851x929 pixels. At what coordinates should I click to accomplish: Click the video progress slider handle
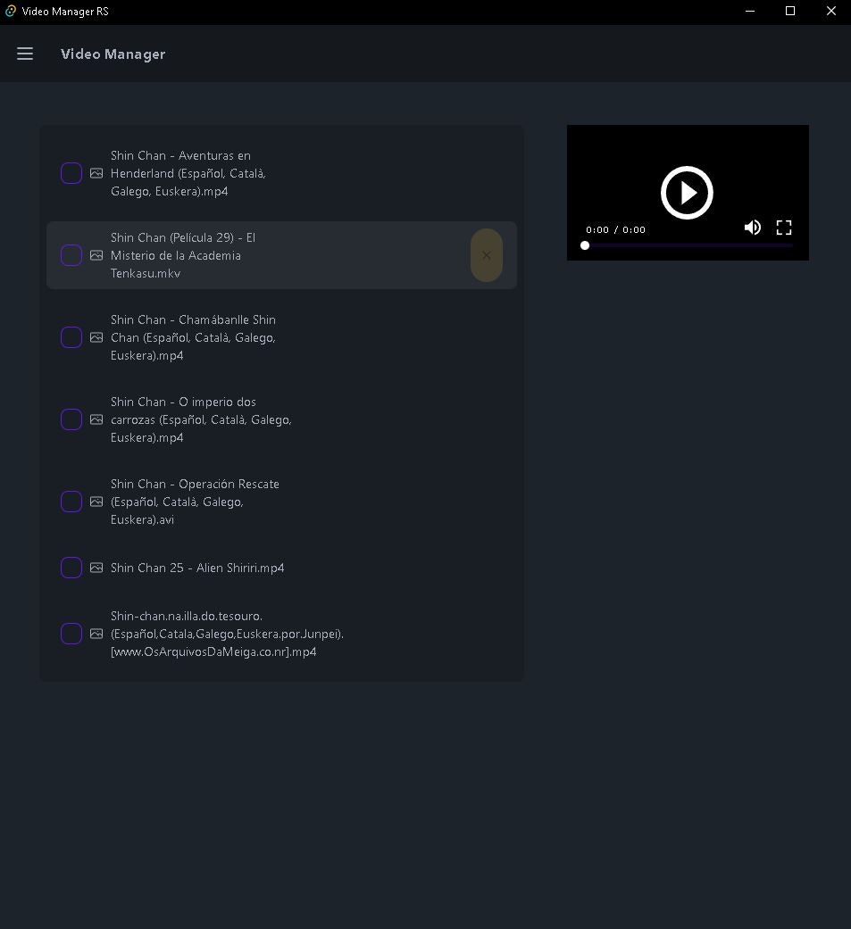[585, 245]
